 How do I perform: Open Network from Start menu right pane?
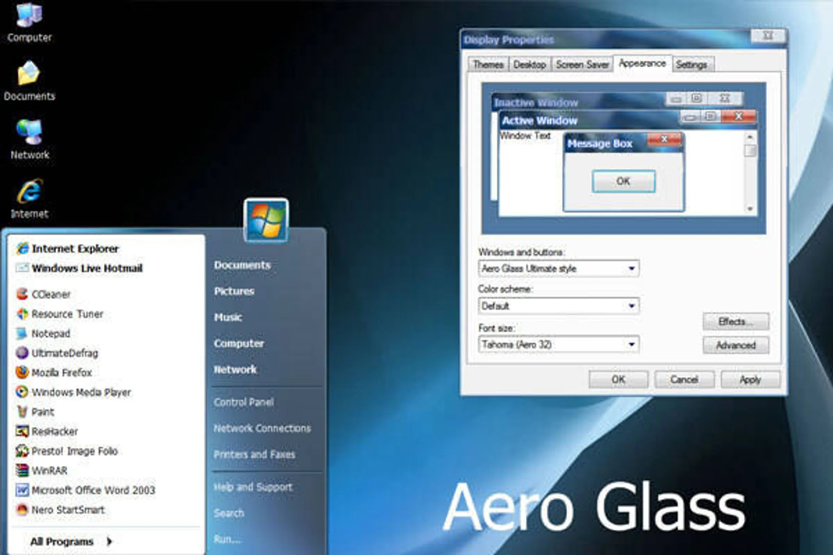click(236, 369)
